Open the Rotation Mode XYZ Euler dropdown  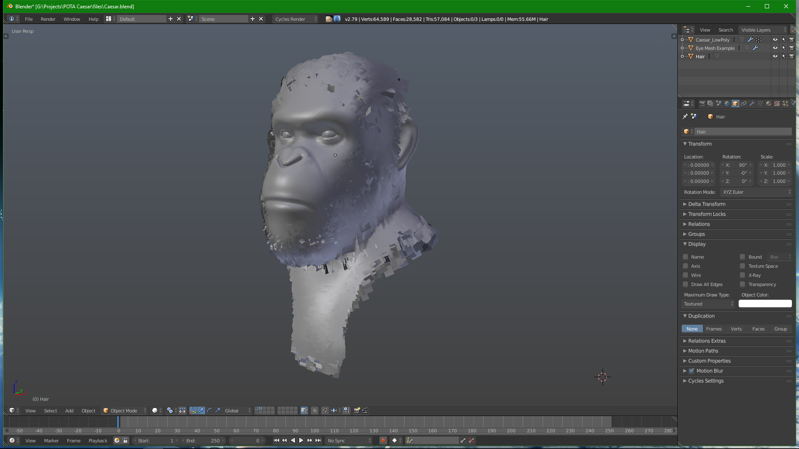point(757,192)
